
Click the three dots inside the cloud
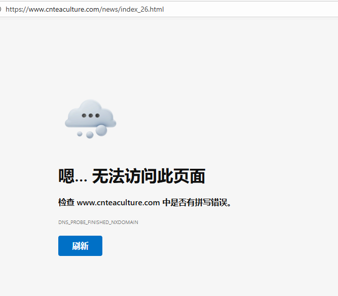91,116
